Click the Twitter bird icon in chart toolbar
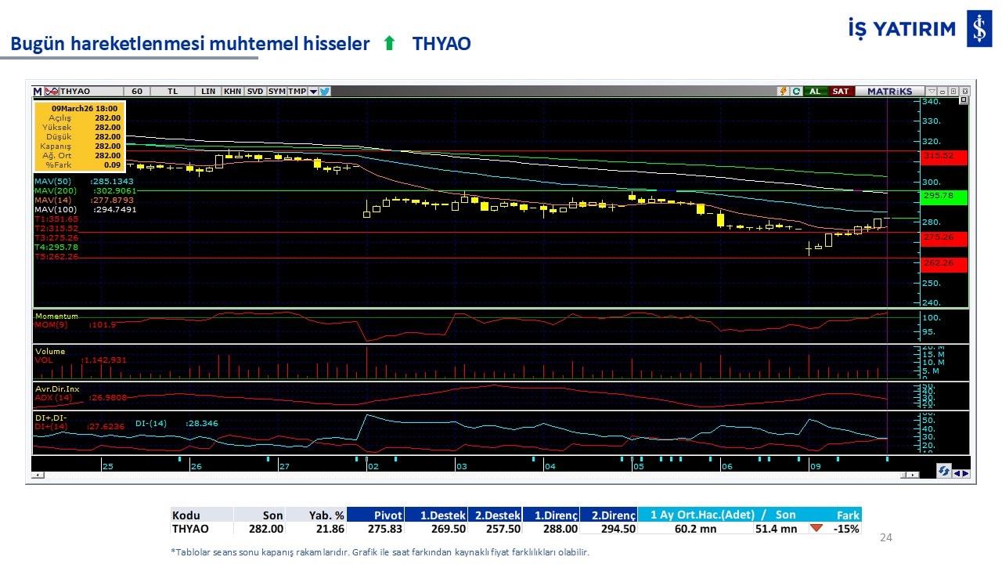This screenshot has height=564, width=1002. [x=325, y=92]
